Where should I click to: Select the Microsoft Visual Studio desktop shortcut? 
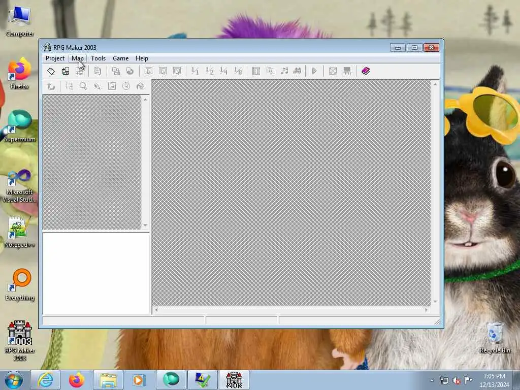20,186
